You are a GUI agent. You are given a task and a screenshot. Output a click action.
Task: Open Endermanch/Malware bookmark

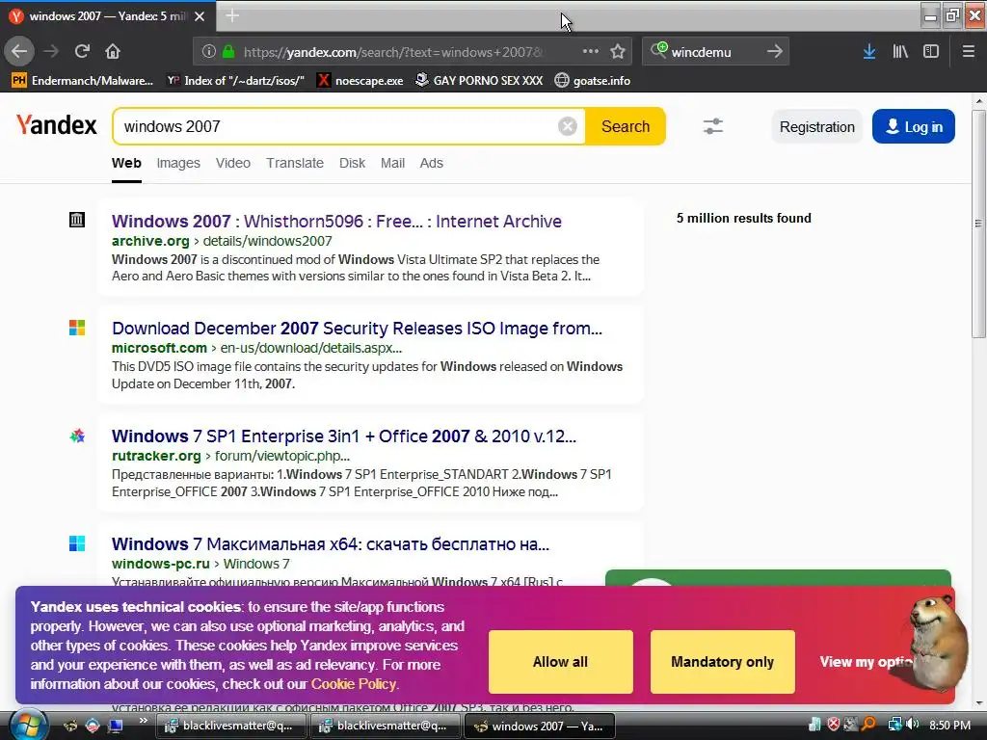click(83, 81)
